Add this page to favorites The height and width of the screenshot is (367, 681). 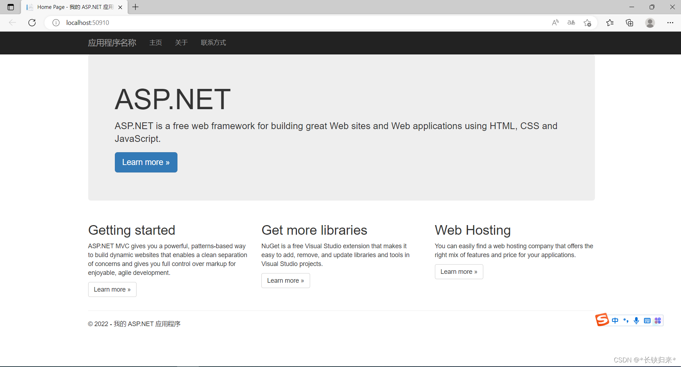[x=587, y=22]
